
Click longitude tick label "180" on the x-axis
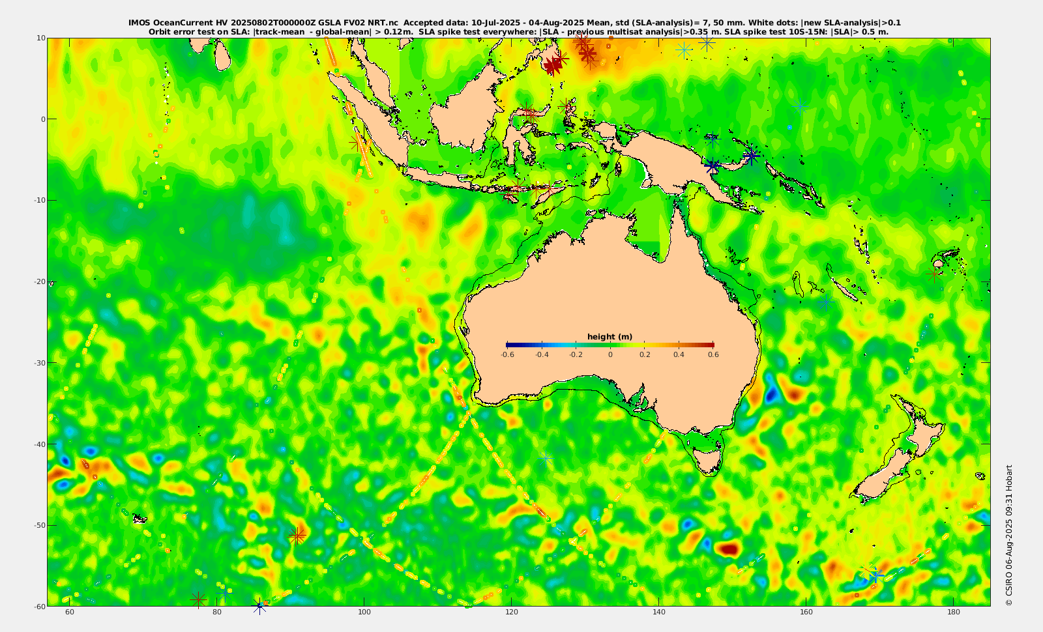coord(954,612)
